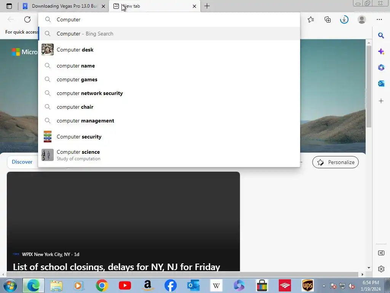Launch Google Chrome from taskbar
The image size is (390, 293).
102,285
